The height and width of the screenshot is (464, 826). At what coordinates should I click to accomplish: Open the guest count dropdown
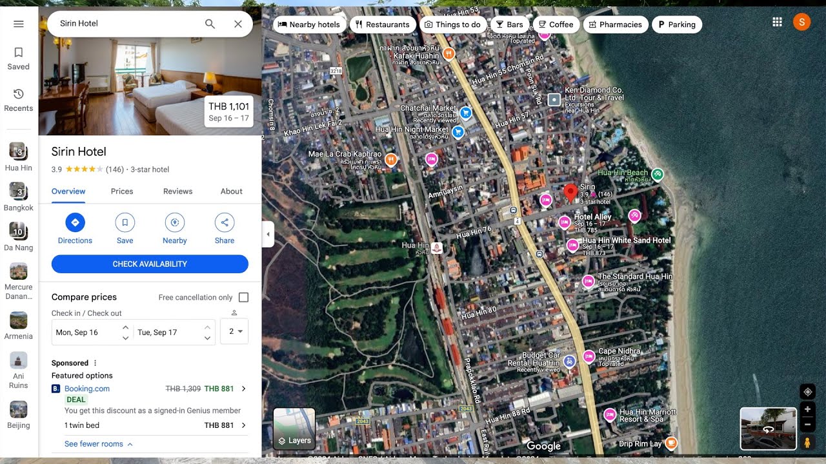[x=234, y=331]
